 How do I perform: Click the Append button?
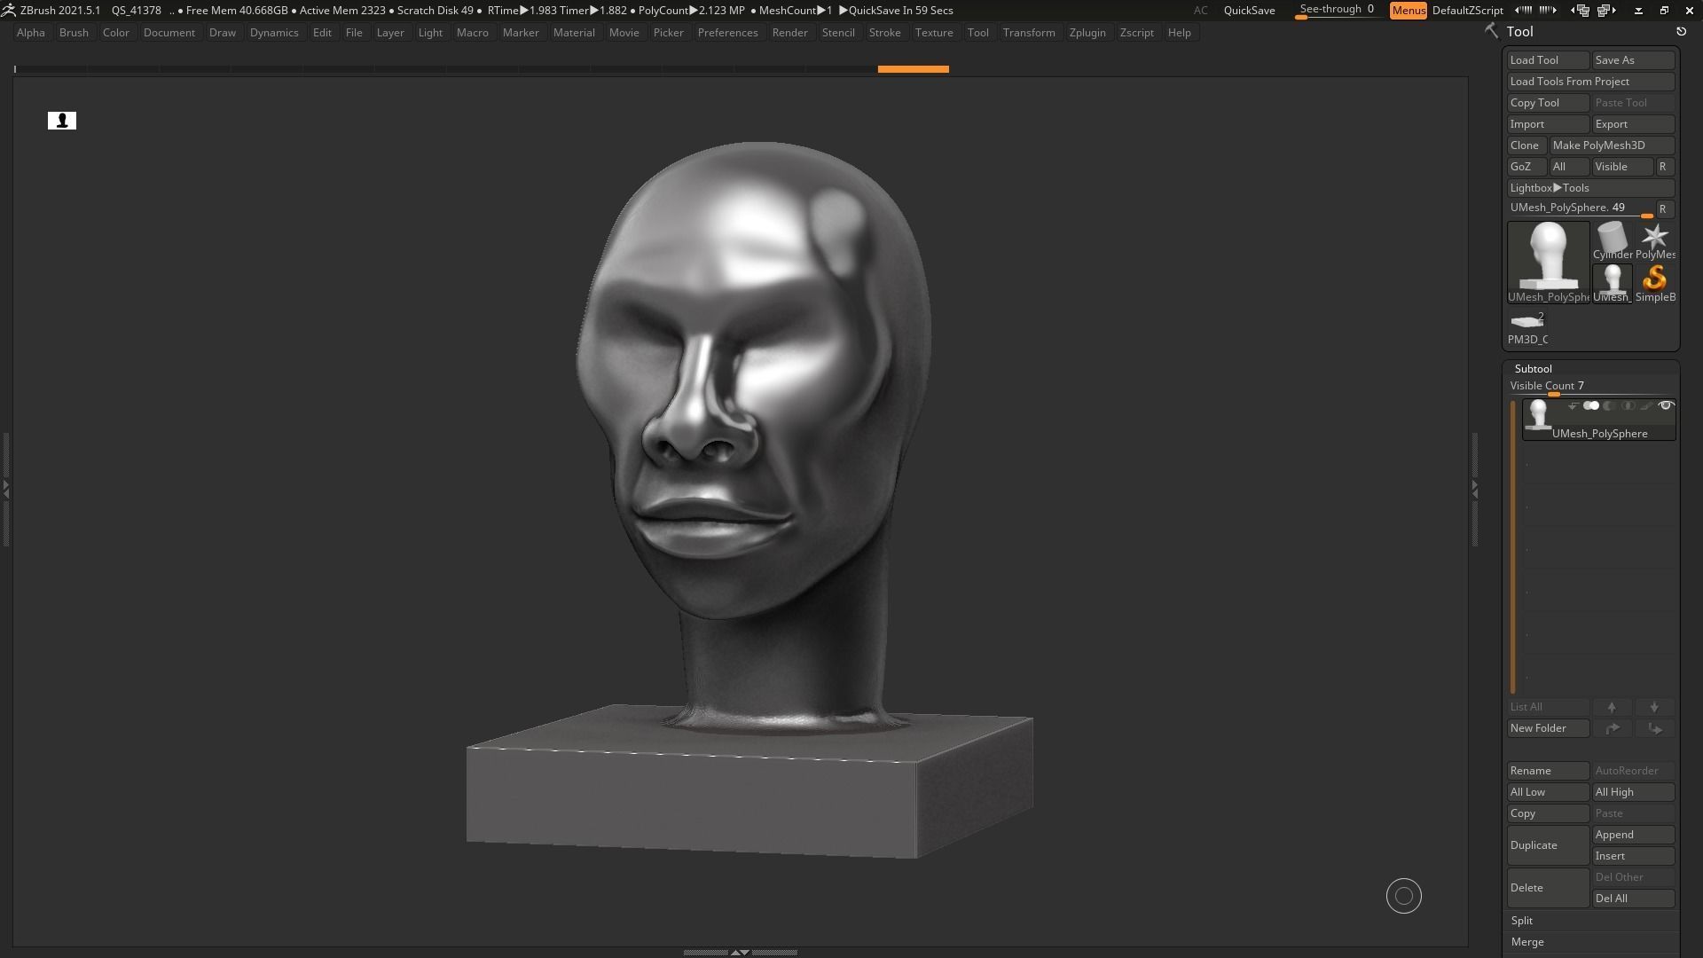pos(1633,835)
